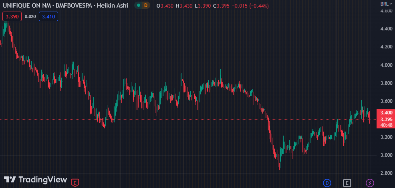This screenshot has width=395, height=188.
Task: Open the BRL currency dropdown
Action: coord(387,4)
